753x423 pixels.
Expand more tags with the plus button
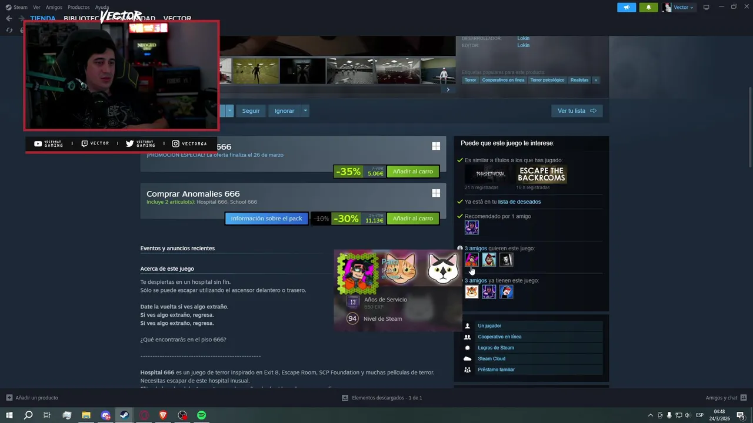pos(595,80)
